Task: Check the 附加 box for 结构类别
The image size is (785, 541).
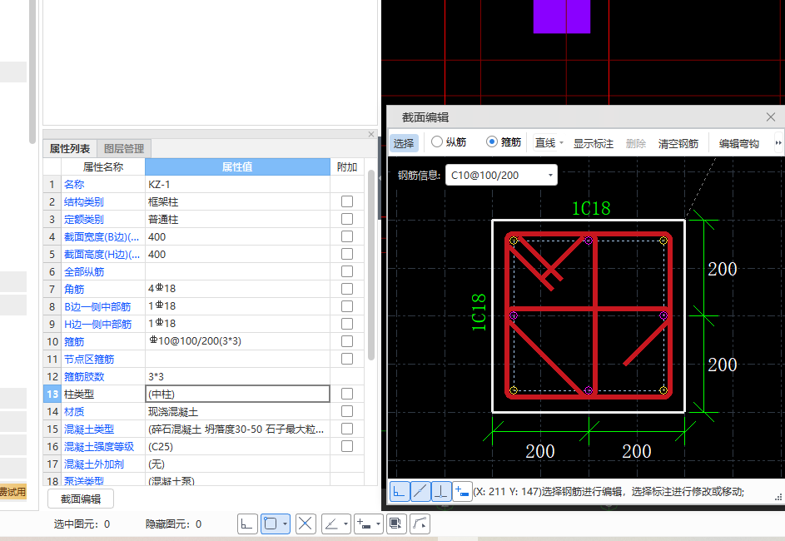Action: 347,201
